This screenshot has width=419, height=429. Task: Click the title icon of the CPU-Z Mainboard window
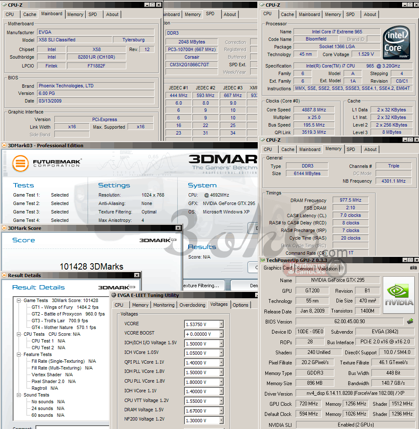tap(4, 5)
